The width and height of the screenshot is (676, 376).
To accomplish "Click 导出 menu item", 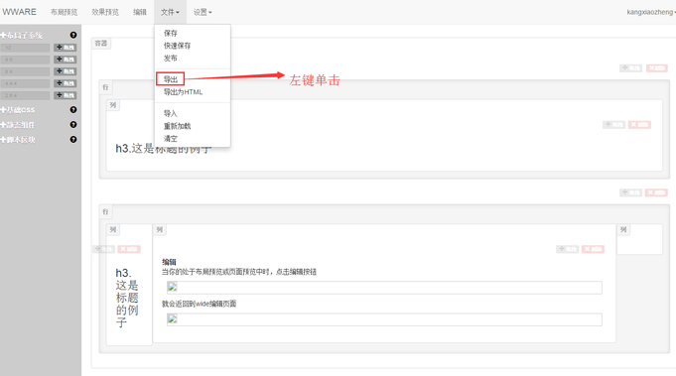I will (171, 79).
